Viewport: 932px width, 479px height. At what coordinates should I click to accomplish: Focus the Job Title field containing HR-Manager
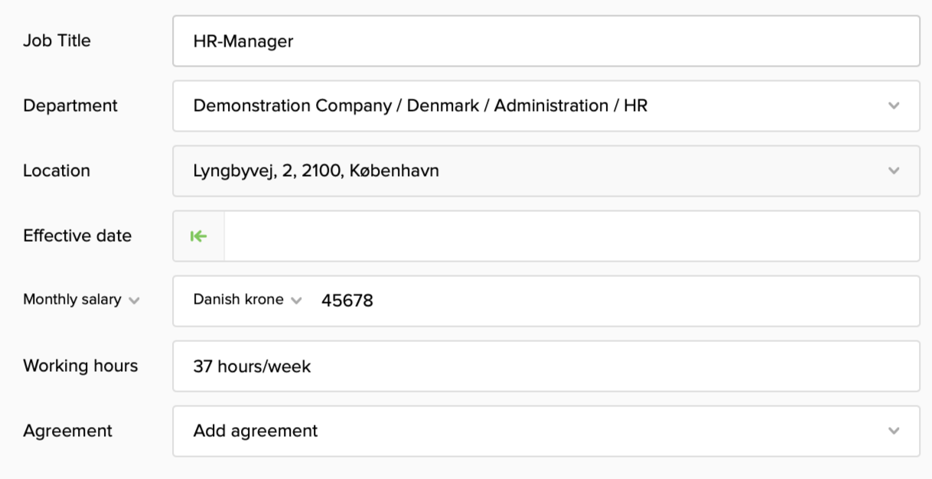coord(546,41)
